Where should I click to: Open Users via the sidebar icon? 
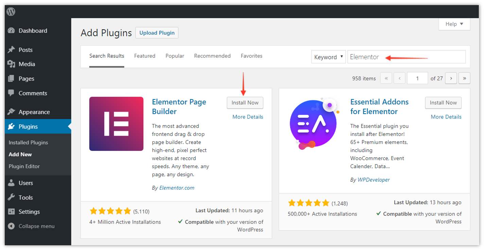[x=11, y=183]
